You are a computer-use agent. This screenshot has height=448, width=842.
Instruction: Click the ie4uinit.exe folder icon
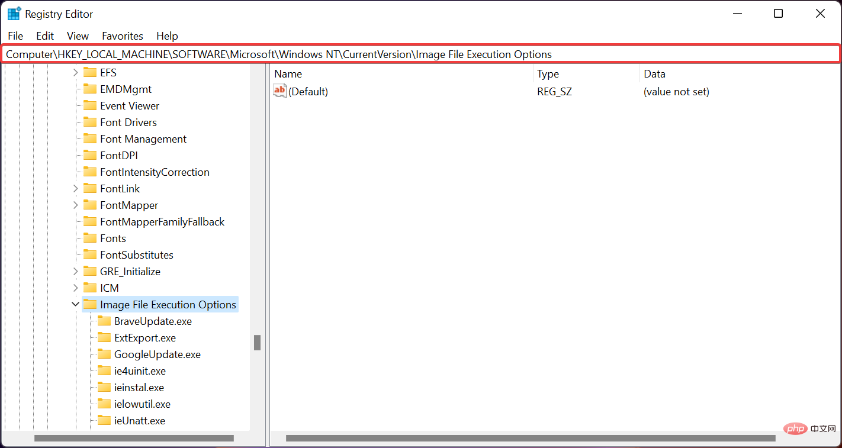pyautogui.click(x=104, y=370)
